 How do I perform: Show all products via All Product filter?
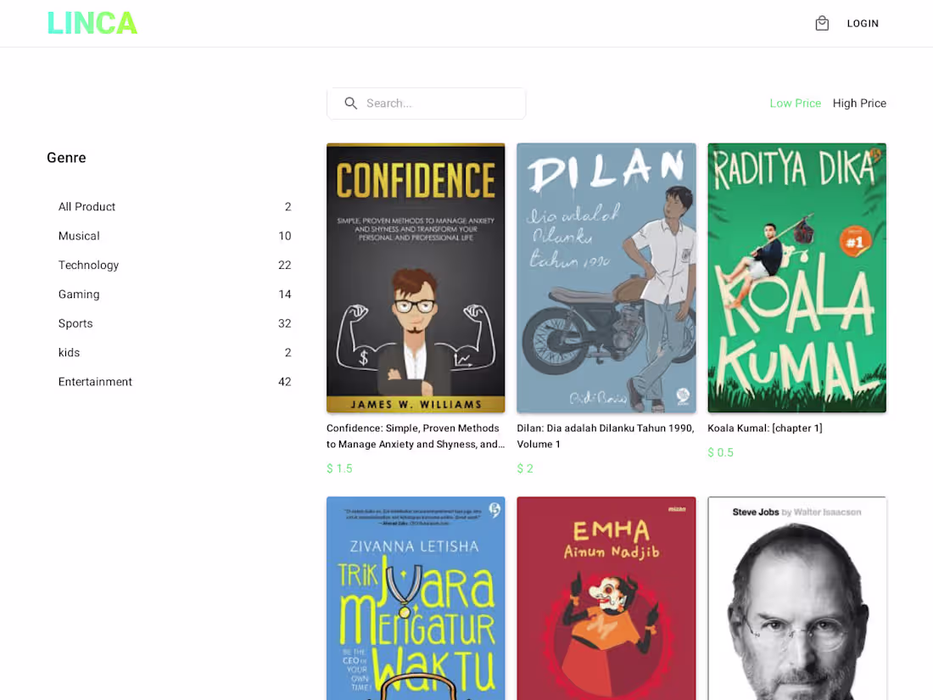pyautogui.click(x=87, y=206)
